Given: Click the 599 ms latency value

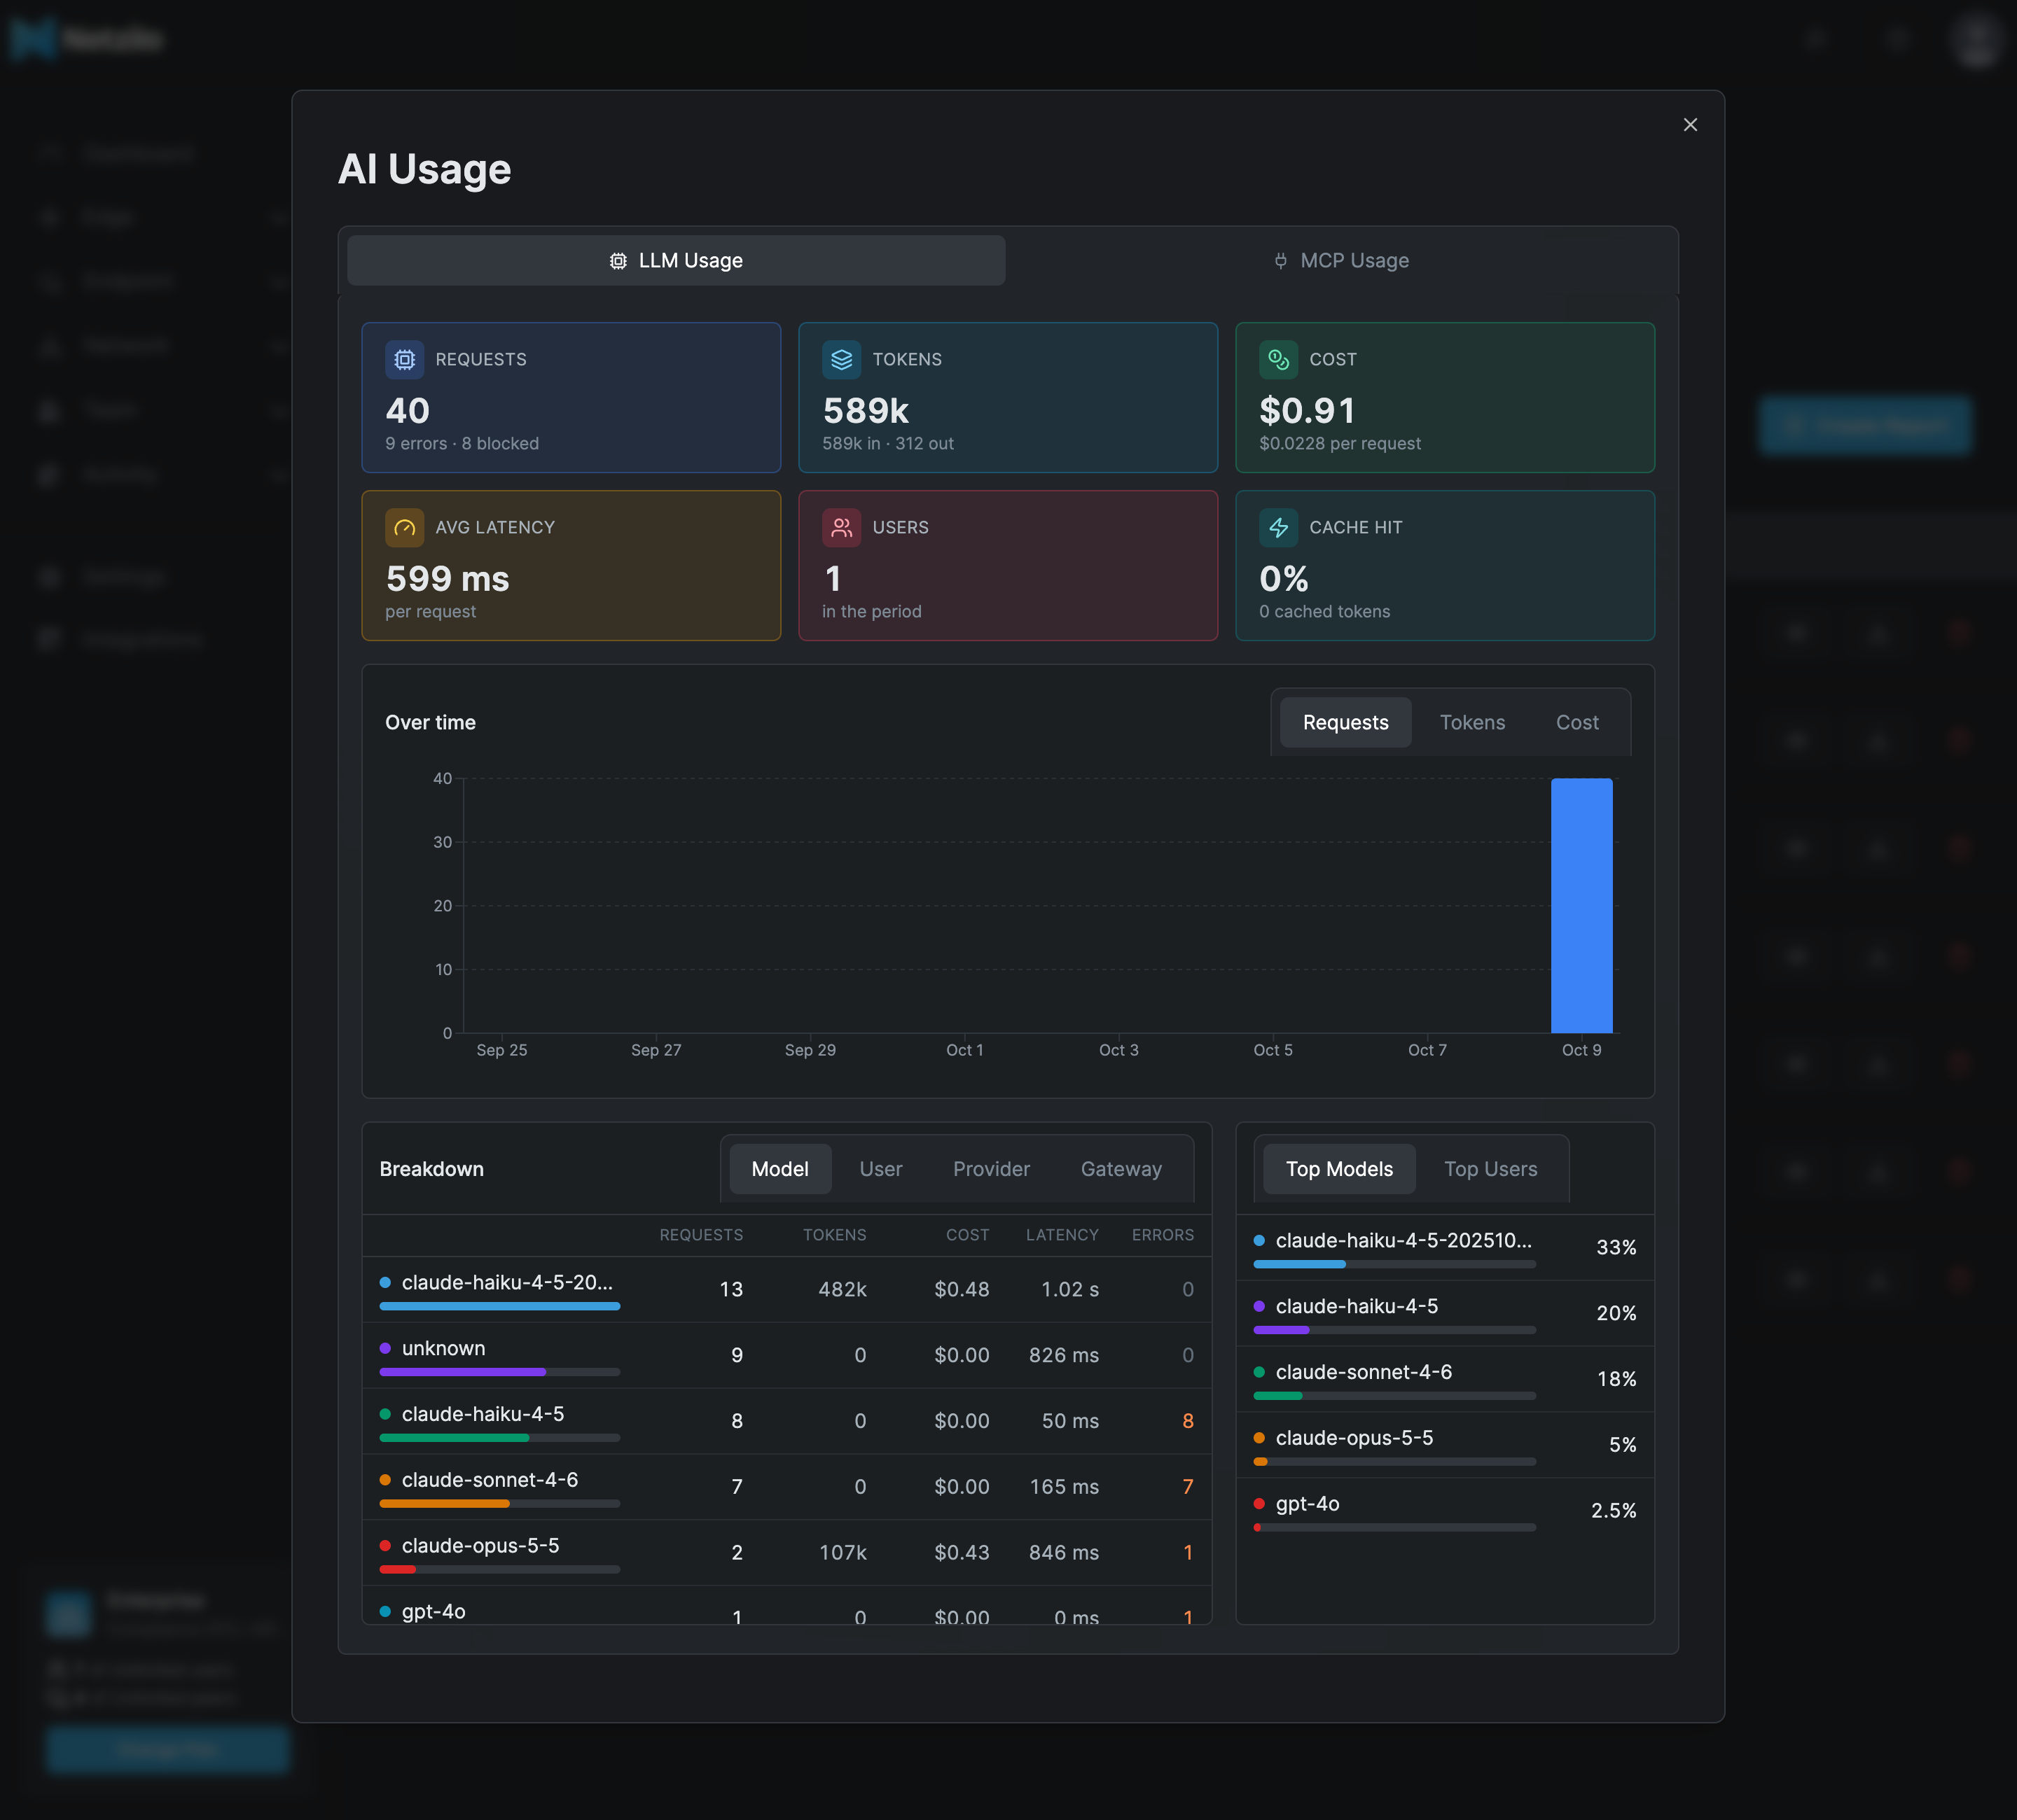Looking at the screenshot, I should coord(448,579).
